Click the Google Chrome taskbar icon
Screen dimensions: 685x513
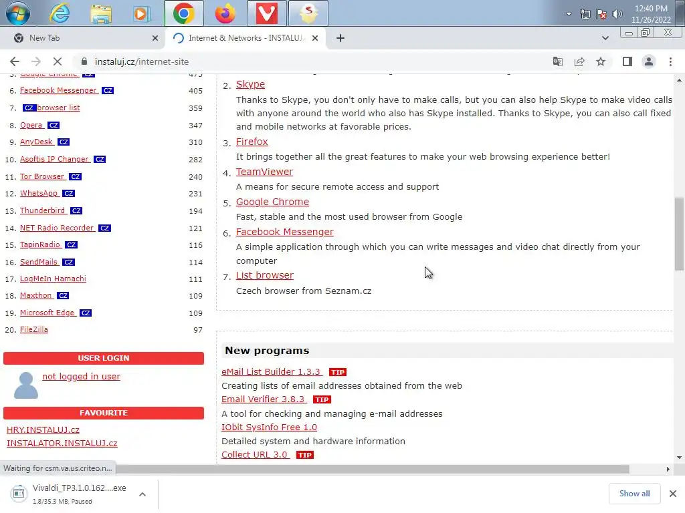coord(183,13)
